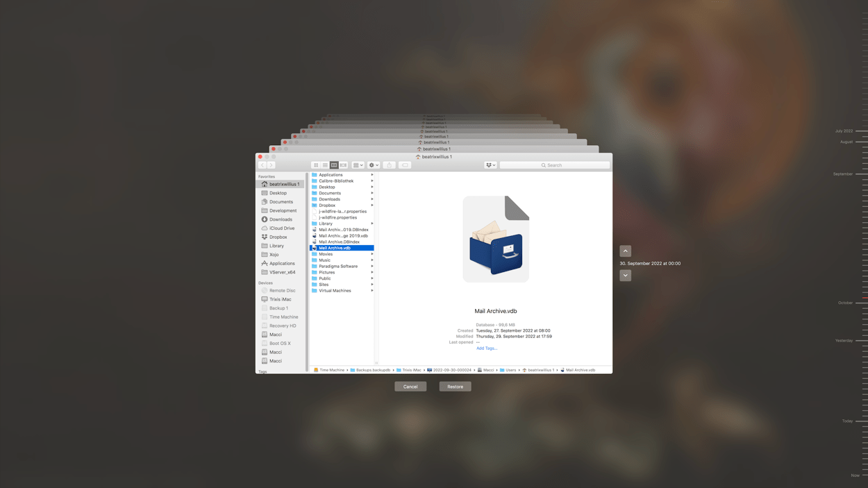Select gallery (cover flow) view button
The width and height of the screenshot is (868, 488).
343,165
